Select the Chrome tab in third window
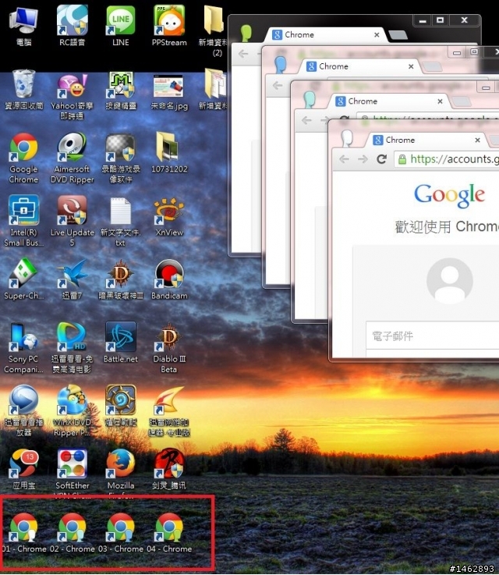Screen dimensions: 499x575 (x=390, y=101)
